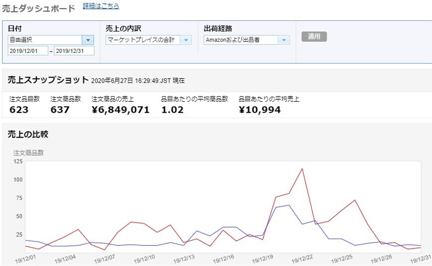This screenshot has height=266, width=432.
Task: Click the 19/12/16 x-axis label
Action: click(223, 259)
